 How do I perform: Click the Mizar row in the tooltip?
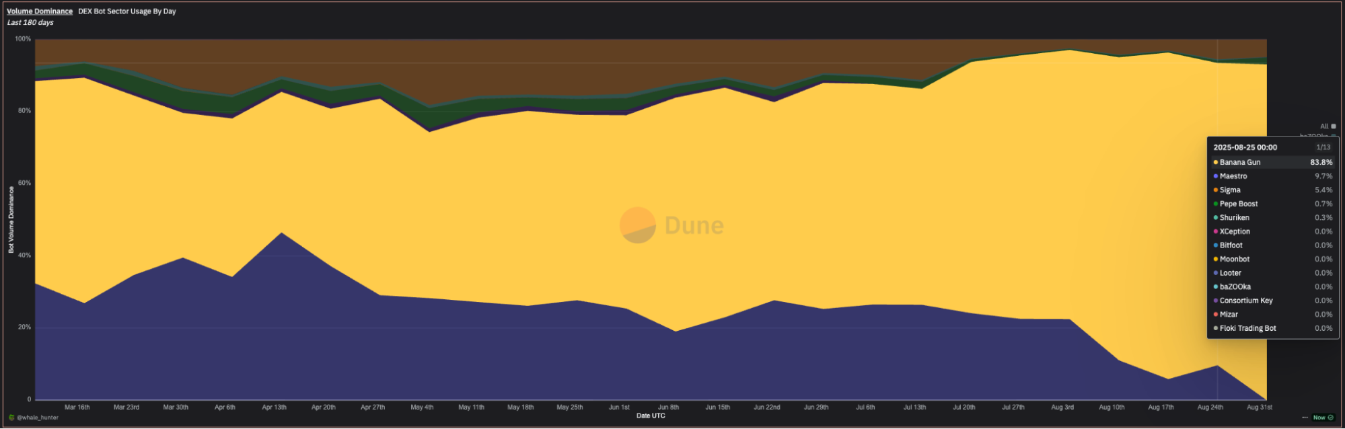[1272, 314]
